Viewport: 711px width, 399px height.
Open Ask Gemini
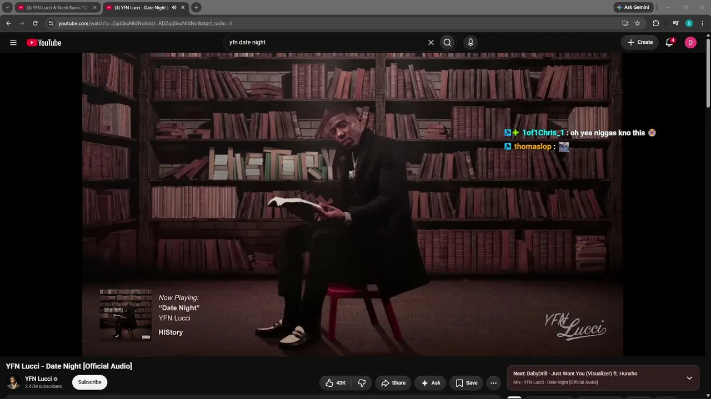(x=633, y=7)
